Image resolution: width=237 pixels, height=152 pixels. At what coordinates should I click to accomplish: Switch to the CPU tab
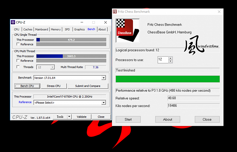[x=17, y=30]
